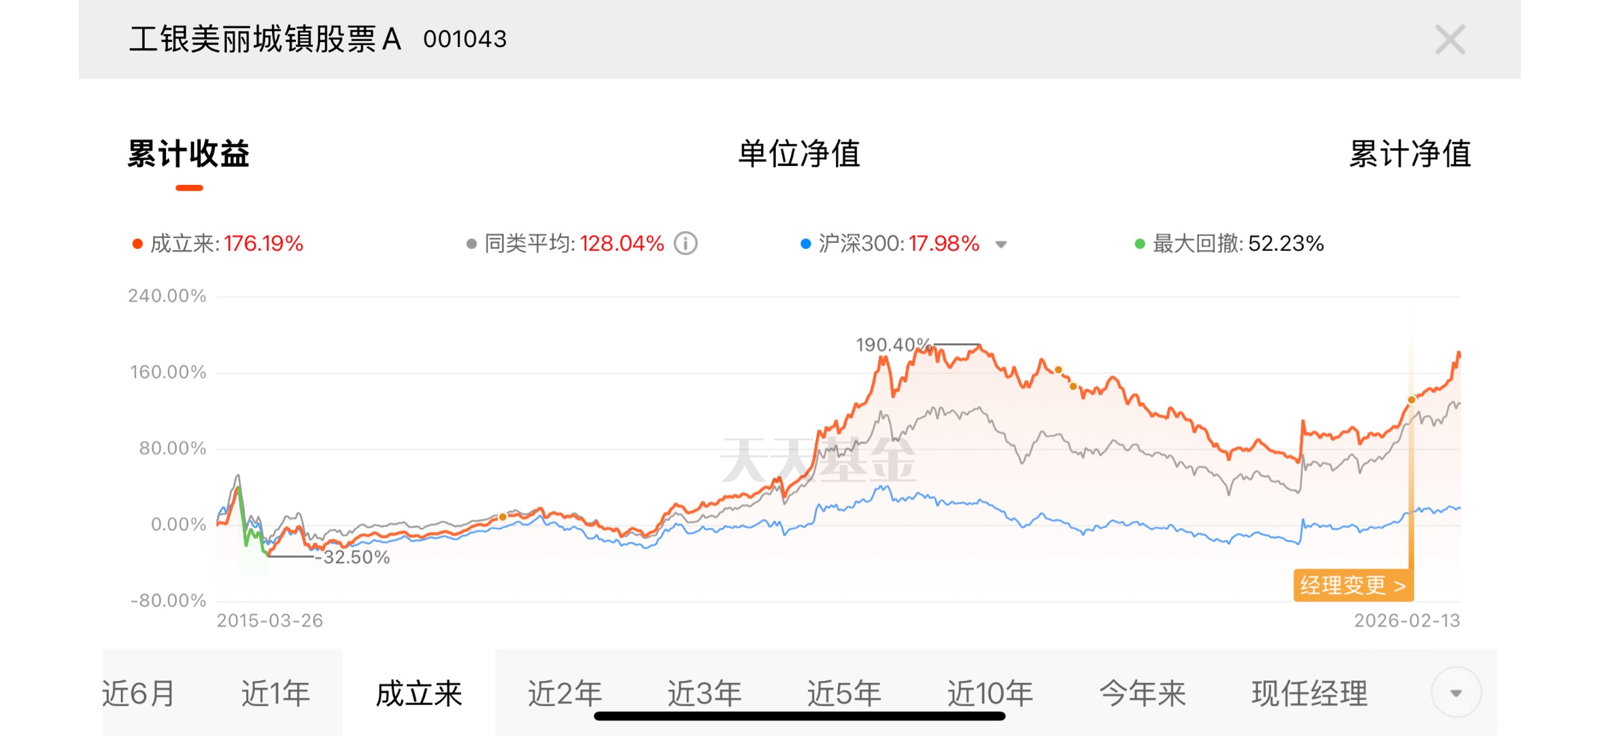Switch to the 累计净值 tab
The width and height of the screenshot is (1599, 736).
(1410, 154)
